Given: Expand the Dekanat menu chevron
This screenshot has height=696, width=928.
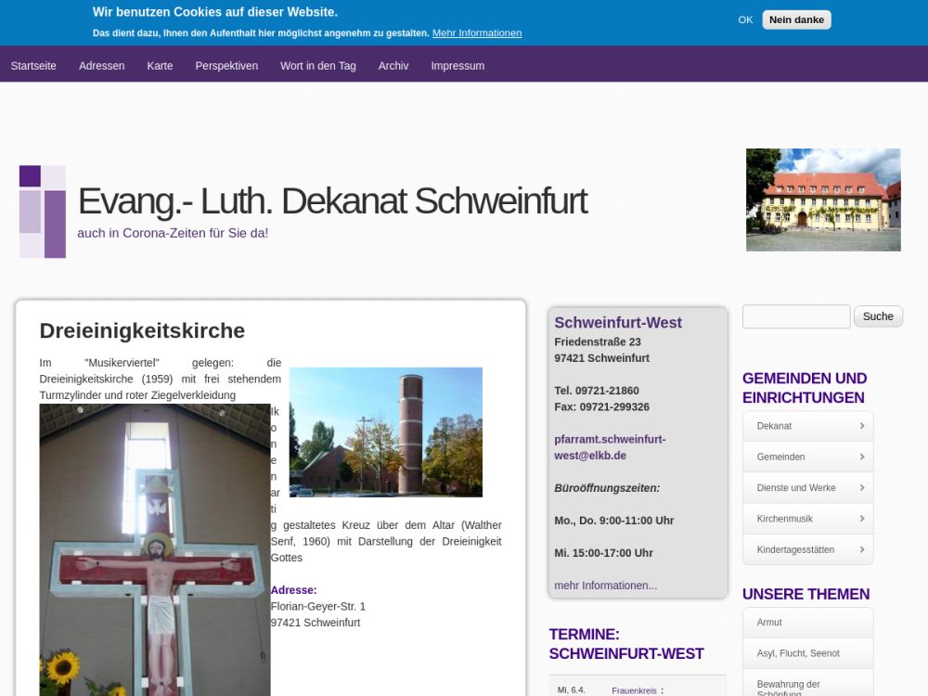Looking at the screenshot, I should (861, 426).
